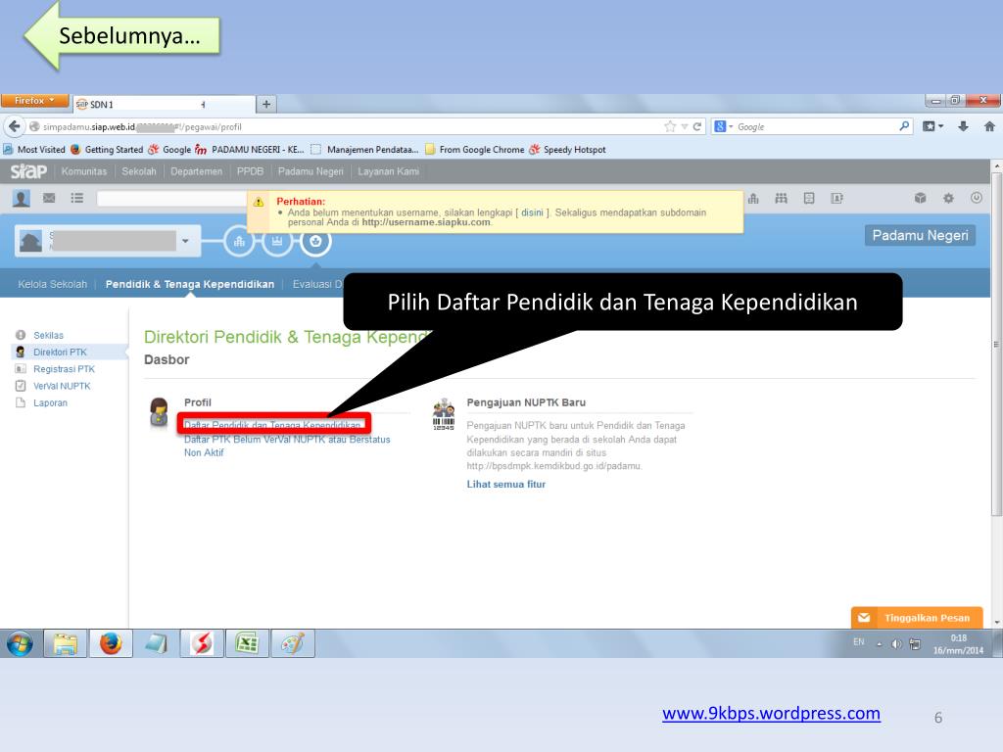Image resolution: width=1003 pixels, height=752 pixels.
Task: Show hidden system tray icons arrow
Action: click(879, 644)
